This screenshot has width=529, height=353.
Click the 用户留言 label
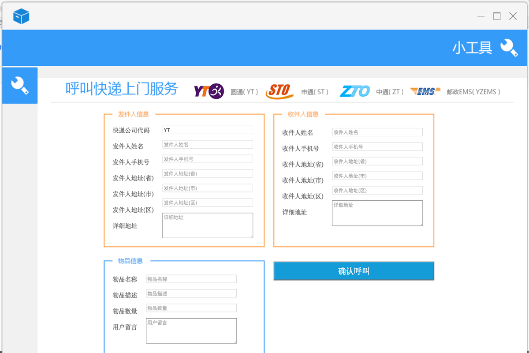point(125,327)
